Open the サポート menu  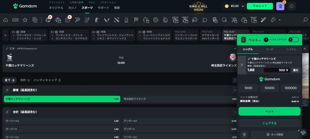tap(103, 8)
